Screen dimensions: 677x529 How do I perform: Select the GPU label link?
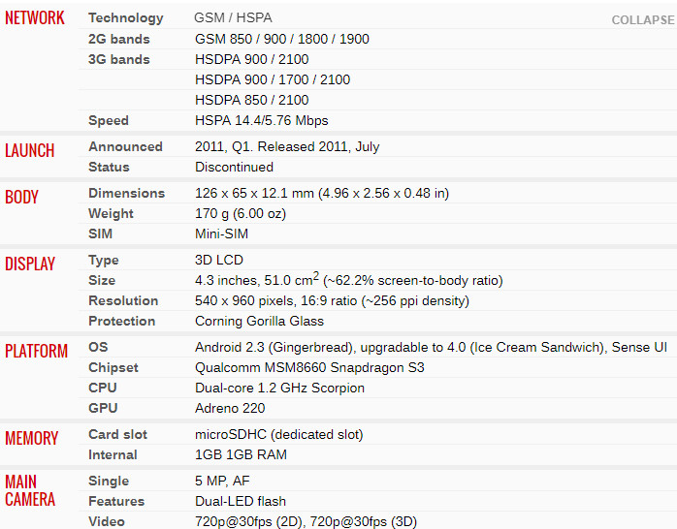pyautogui.click(x=103, y=408)
